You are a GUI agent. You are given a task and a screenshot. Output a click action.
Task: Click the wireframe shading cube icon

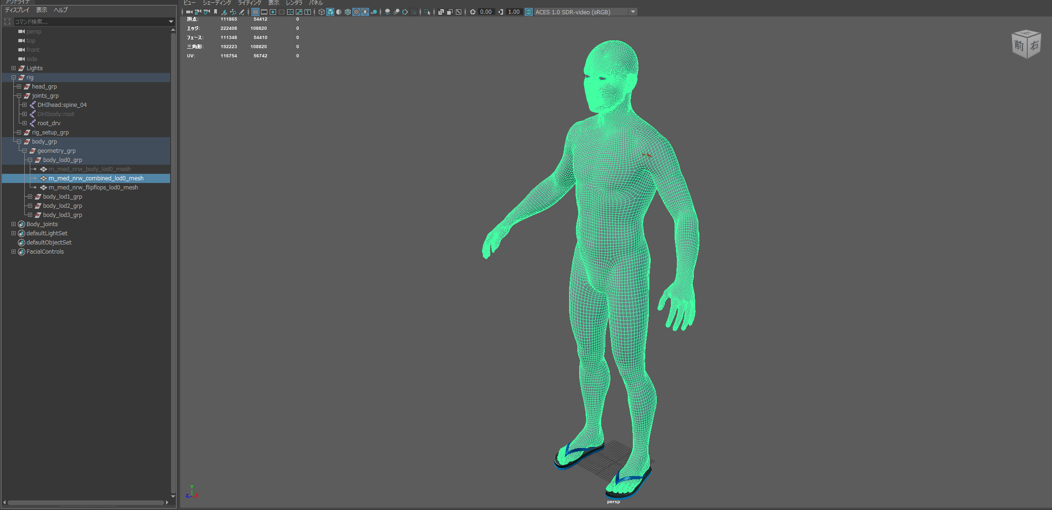[321, 12]
